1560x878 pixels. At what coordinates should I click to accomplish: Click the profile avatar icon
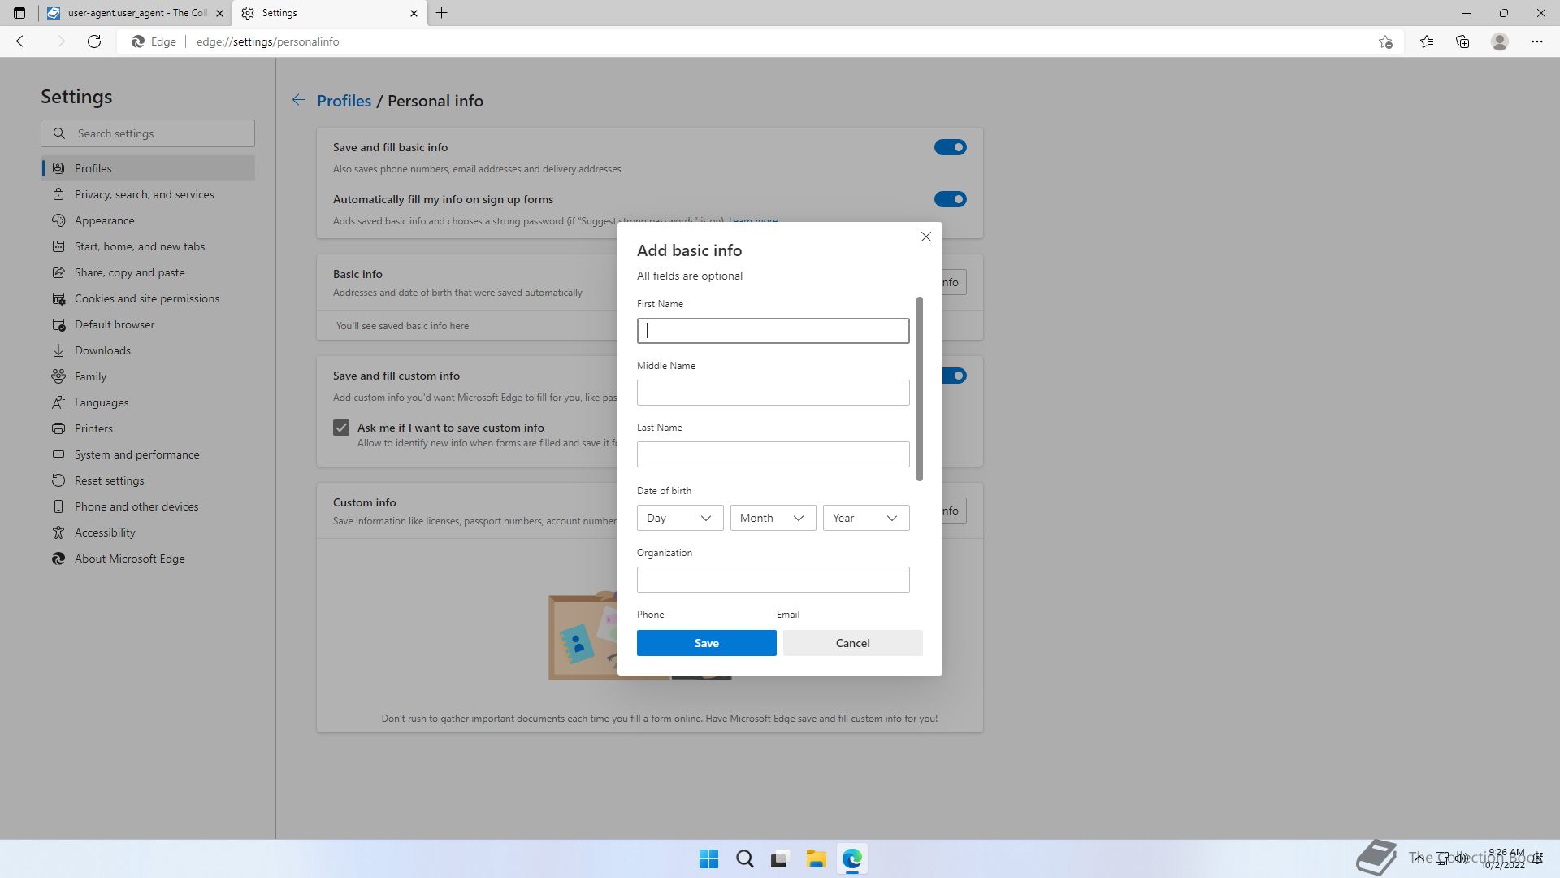[x=1500, y=41]
